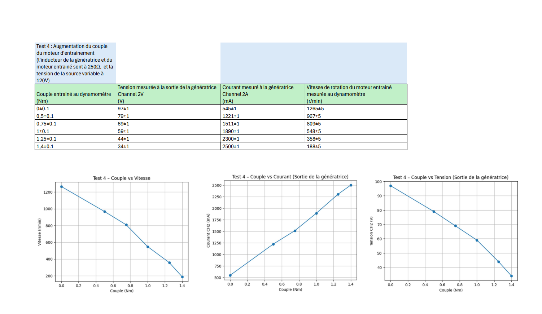The height and width of the screenshot is (314, 542).
Task: Click the cell containing 34±1
Action: (x=168, y=146)
